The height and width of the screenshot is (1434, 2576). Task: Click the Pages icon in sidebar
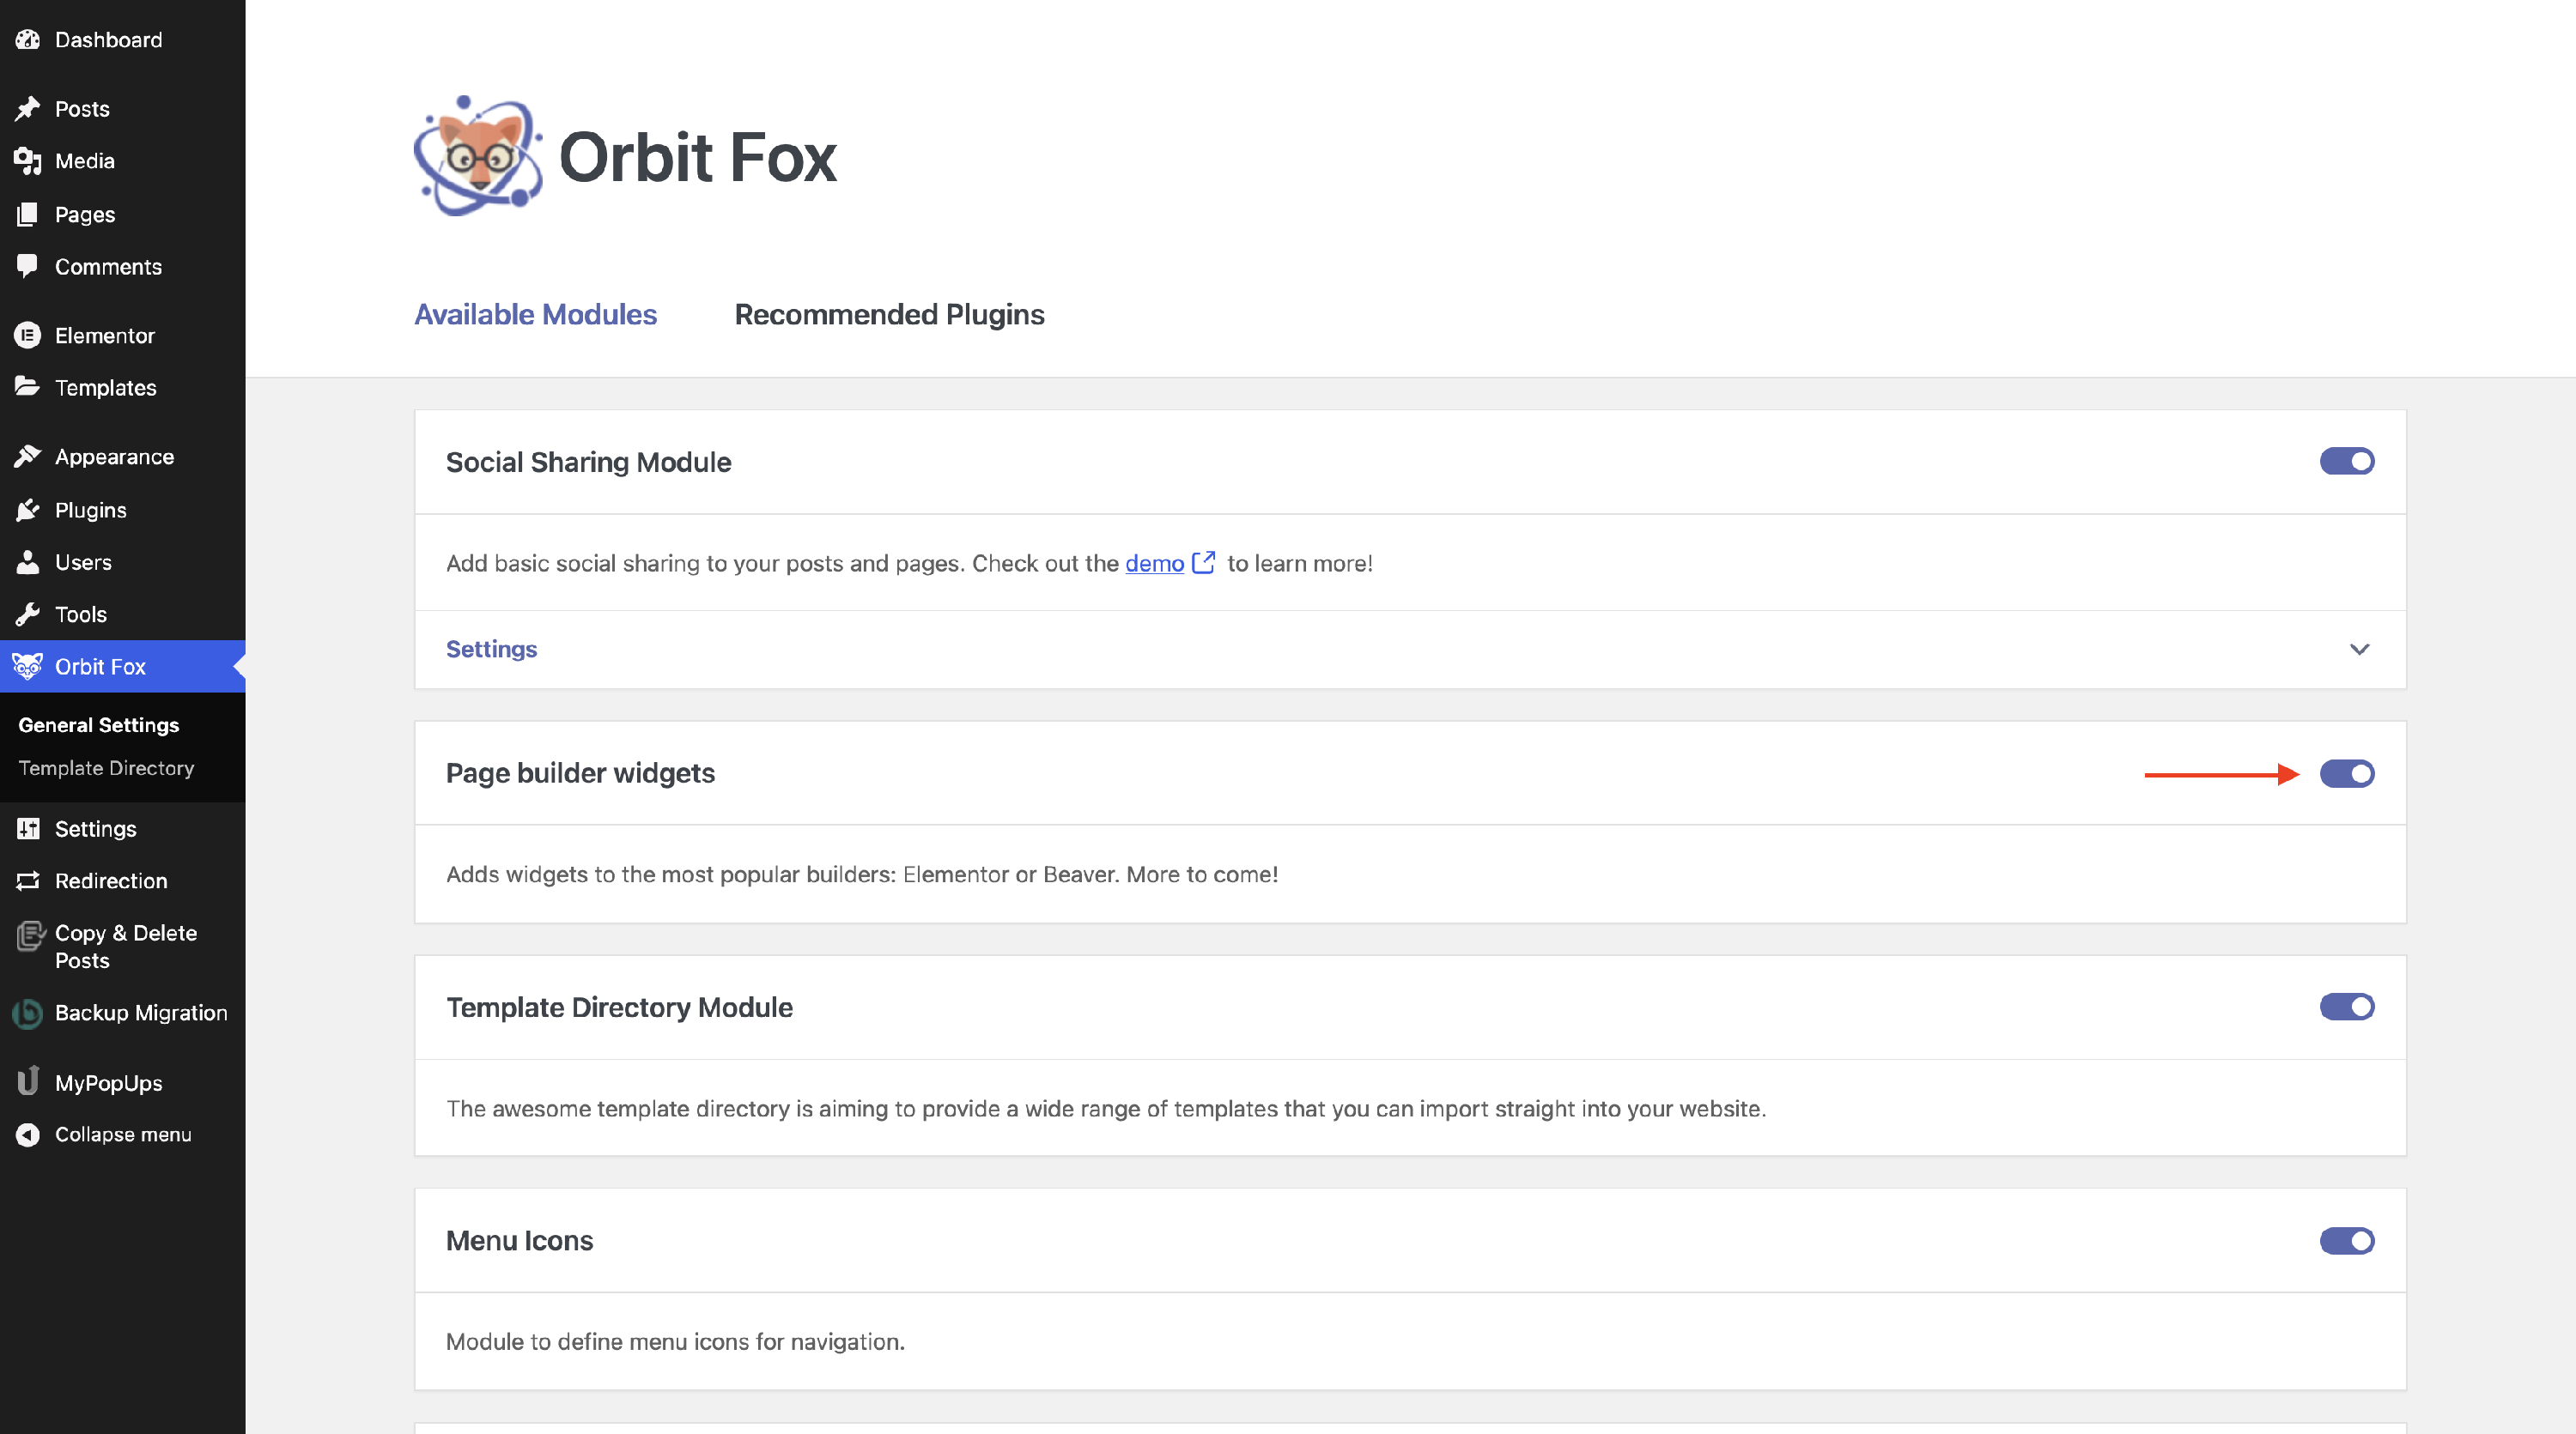click(28, 214)
